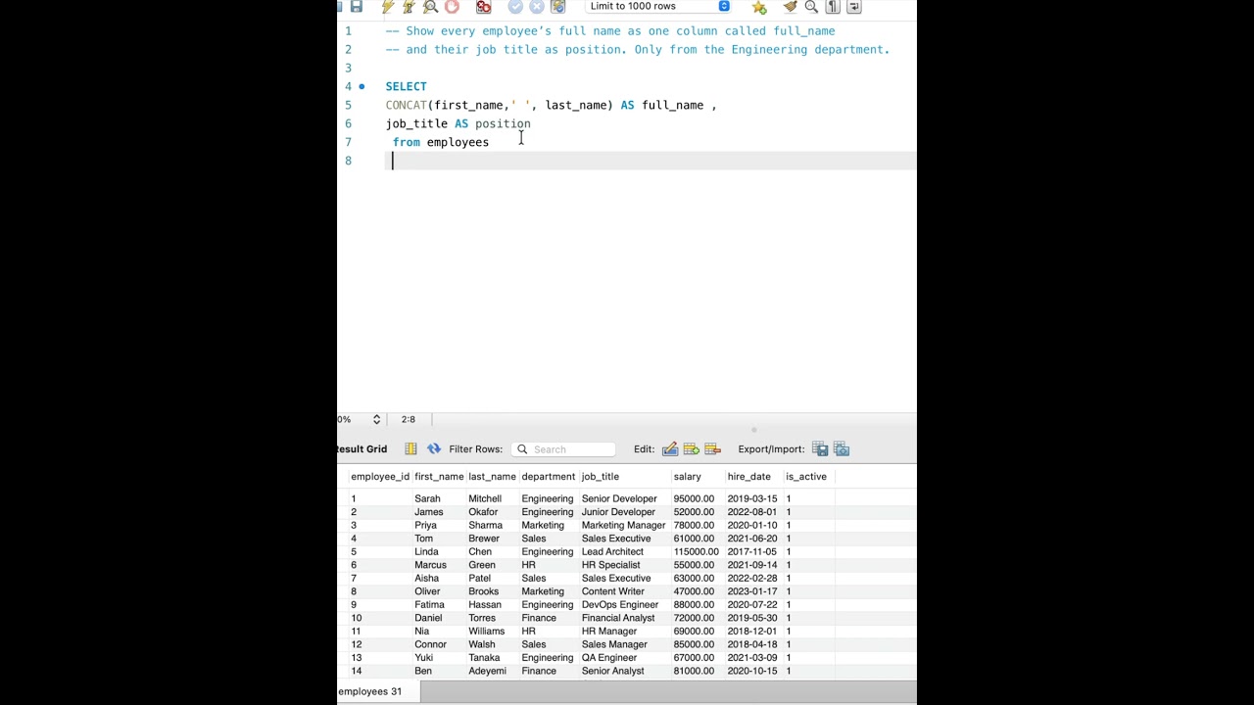Open find panel magnifier icon
The image size is (1254, 705).
[811, 6]
